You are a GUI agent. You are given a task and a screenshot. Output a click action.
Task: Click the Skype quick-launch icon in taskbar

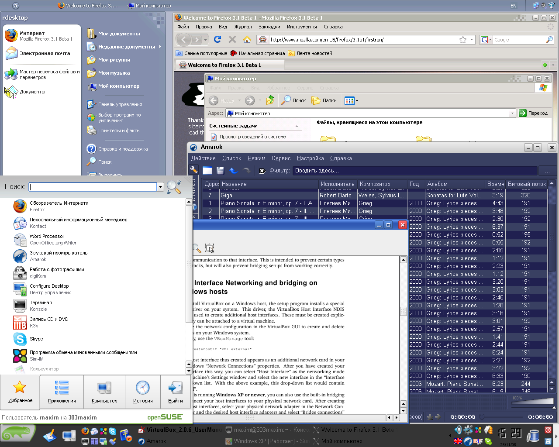pyautogui.click(x=112, y=431)
